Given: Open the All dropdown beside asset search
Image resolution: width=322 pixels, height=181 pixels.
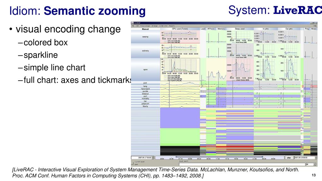Looking at the screenshot, I should point(311,164).
